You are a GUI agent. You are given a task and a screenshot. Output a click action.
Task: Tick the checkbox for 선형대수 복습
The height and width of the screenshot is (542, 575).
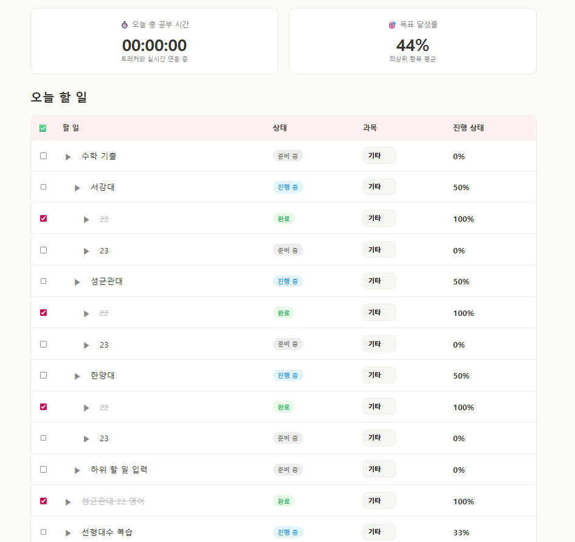point(43,532)
